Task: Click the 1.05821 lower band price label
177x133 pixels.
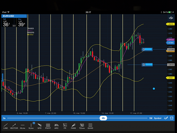Action: [170, 78]
